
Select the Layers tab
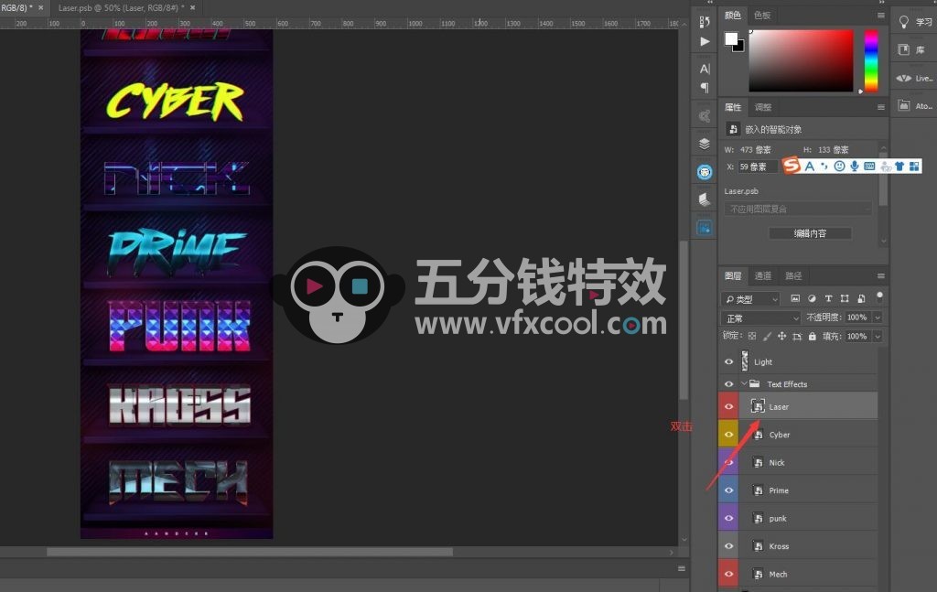coord(733,276)
